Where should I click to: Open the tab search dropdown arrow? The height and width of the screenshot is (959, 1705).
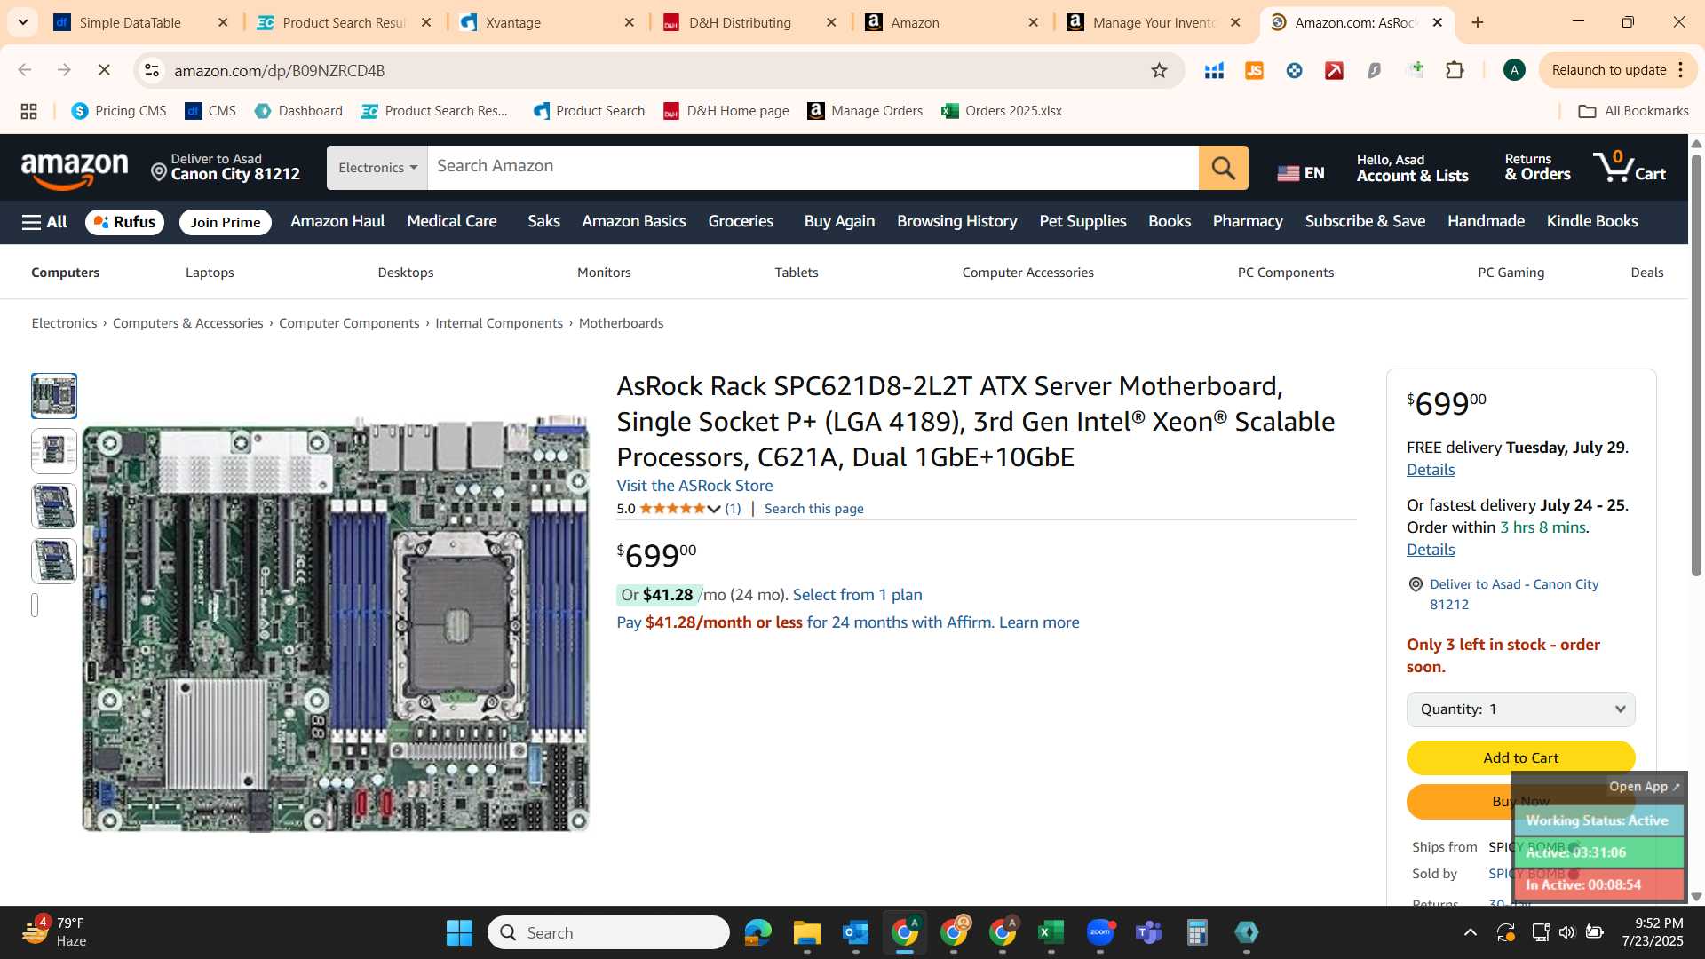pyautogui.click(x=23, y=22)
